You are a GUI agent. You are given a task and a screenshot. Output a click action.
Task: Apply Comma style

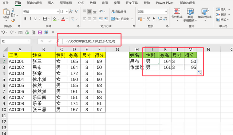[154, 19]
